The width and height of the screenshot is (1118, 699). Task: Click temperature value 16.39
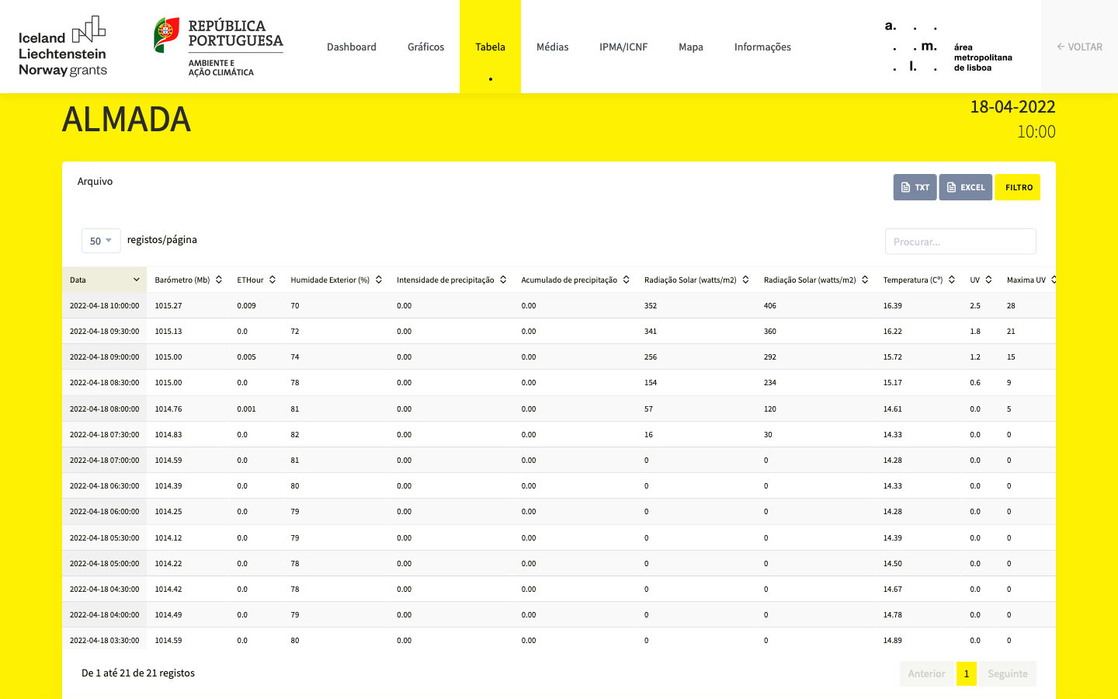point(893,305)
